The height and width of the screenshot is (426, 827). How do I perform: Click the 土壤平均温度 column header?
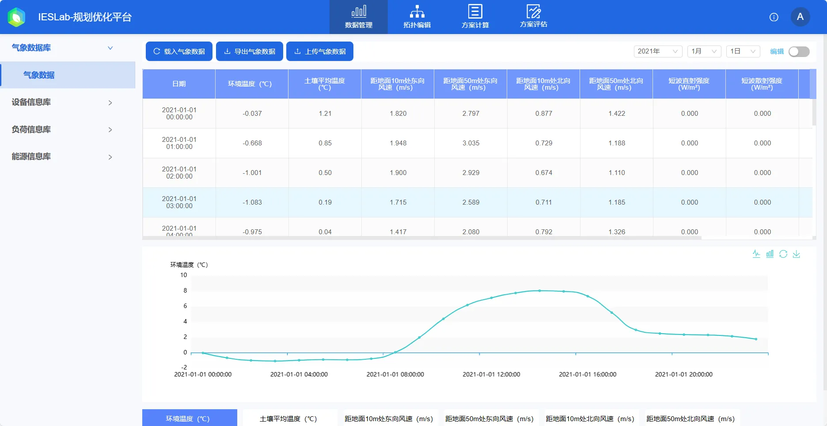(x=325, y=84)
